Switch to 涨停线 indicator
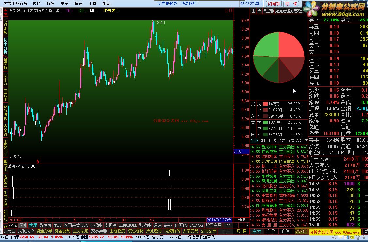Screen dimensions: 368x242 click(145, 225)
